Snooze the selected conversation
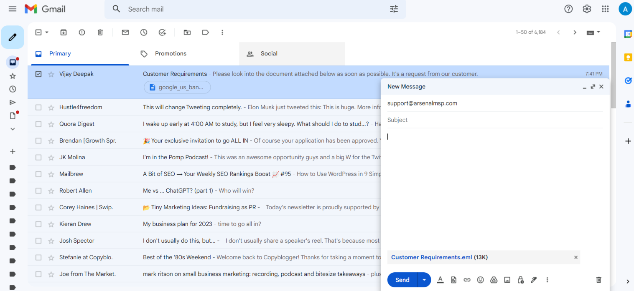Image resolution: width=634 pixels, height=291 pixels. [x=144, y=32]
